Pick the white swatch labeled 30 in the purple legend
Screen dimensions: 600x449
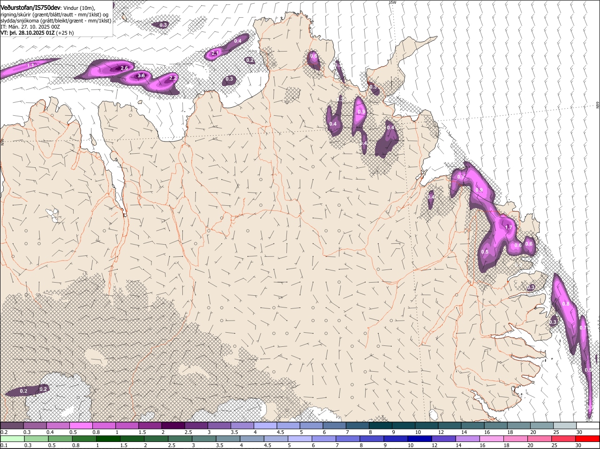coord(588,426)
